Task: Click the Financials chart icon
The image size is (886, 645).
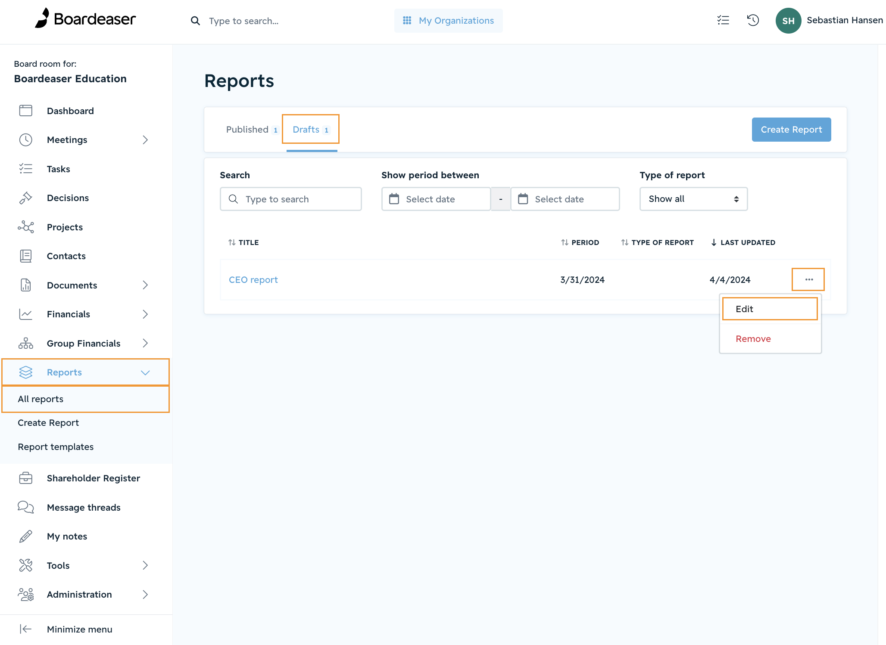Action: [x=26, y=314]
